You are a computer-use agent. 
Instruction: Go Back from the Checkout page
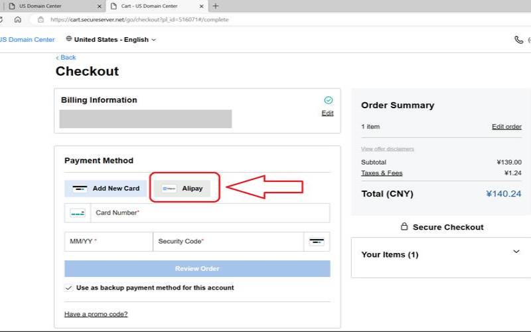coord(66,58)
